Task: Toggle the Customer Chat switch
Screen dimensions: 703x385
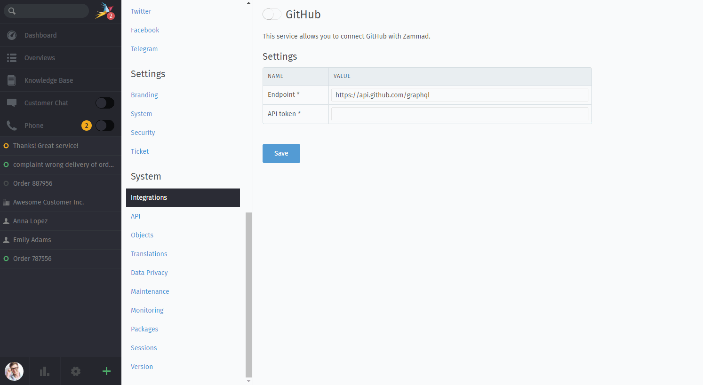Action: 105,103
